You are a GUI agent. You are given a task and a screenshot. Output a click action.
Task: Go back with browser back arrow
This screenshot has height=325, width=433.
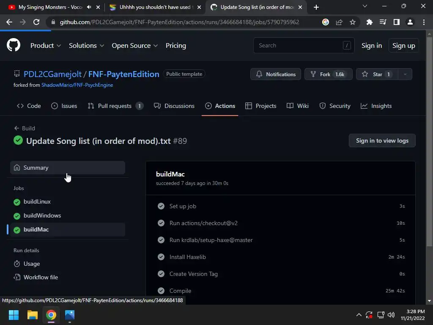[x=9, y=22]
